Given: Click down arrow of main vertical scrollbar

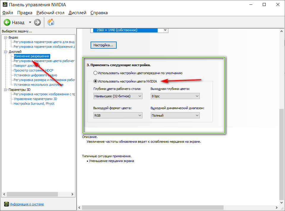Looking at the screenshot, I should (x=281, y=202).
